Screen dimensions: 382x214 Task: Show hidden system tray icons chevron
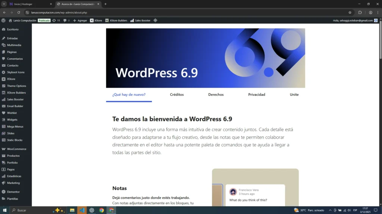coord(330,210)
